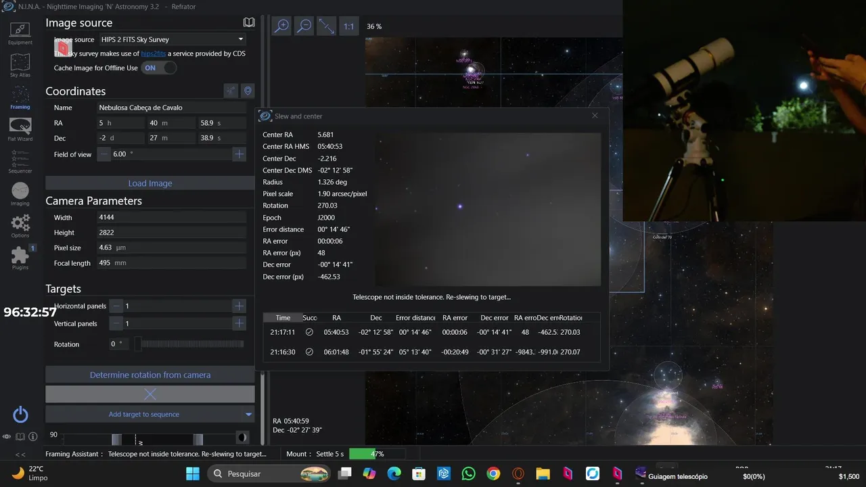
Task: Open the Image source help book icon
Action: tap(249, 22)
